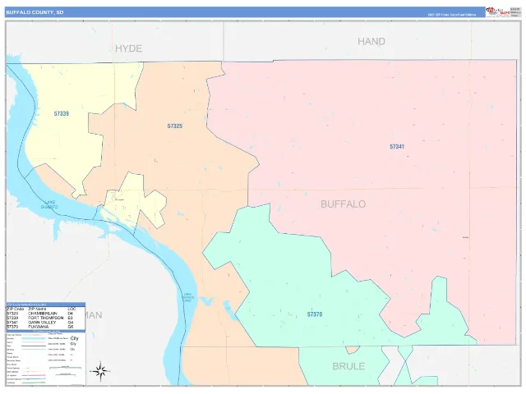Viewport: 526px width, 394px height.
Task: Click the green line sample in legend
Action: (x=34, y=383)
